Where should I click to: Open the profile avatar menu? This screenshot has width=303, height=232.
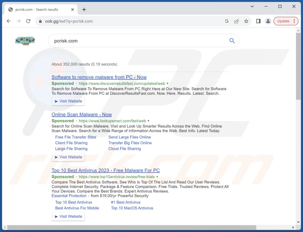click(x=268, y=21)
